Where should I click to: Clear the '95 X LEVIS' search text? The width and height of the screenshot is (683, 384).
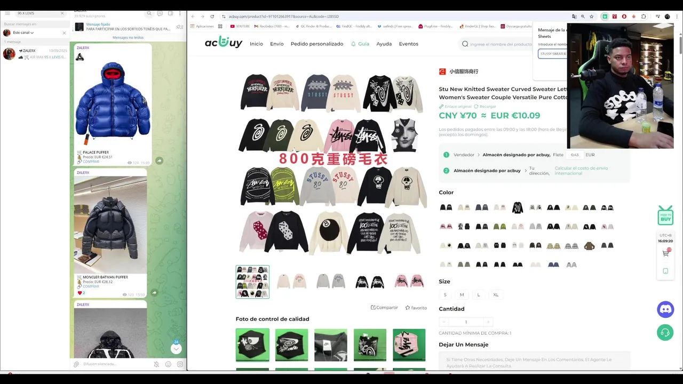62,13
